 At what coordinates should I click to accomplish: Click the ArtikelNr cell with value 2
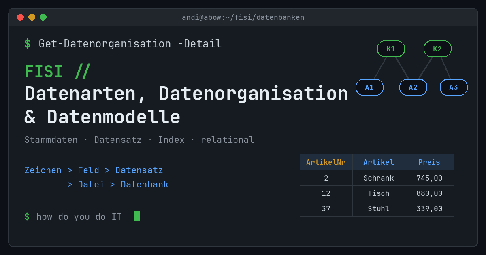tap(326, 178)
